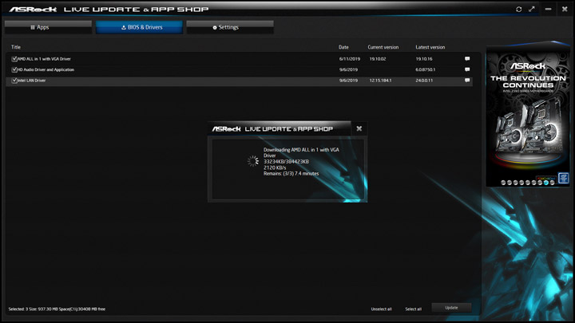575x323 pixels.
Task: Uncheck AMD ALL in 1 with VGA Driver
Action: (14, 58)
